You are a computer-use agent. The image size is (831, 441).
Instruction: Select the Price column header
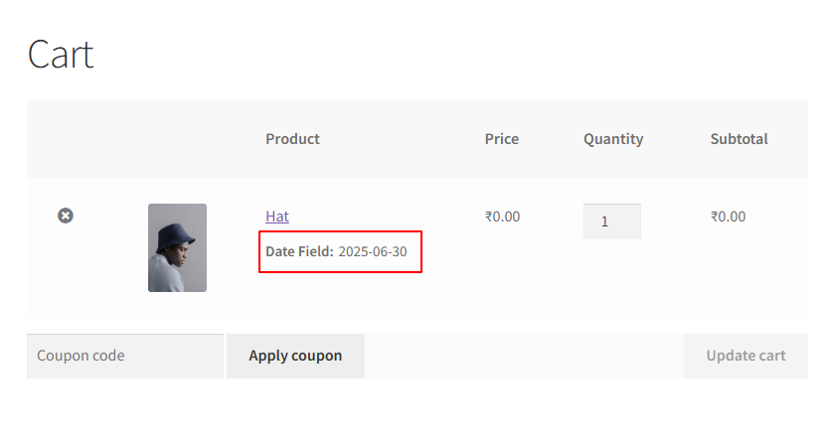pyautogui.click(x=502, y=139)
